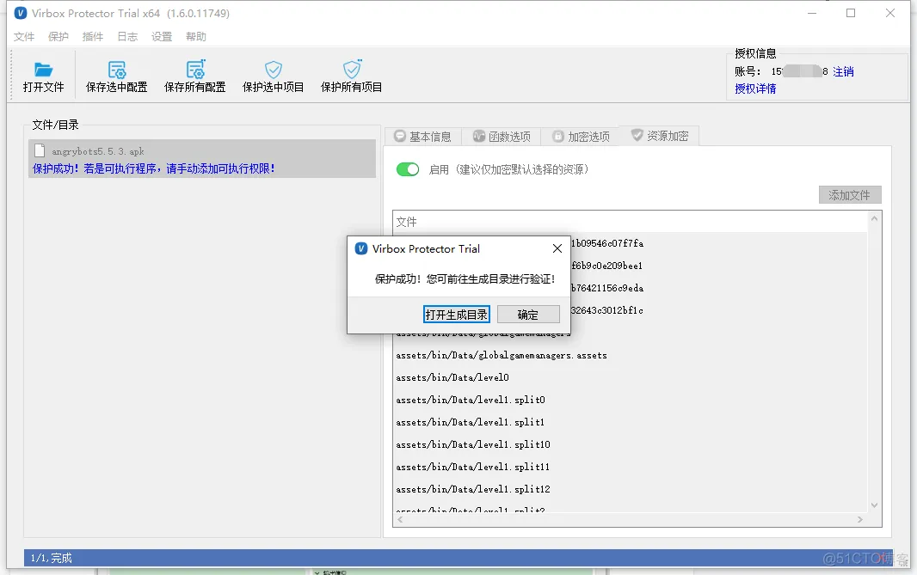
Task: Switch to the 基本信息 tab
Action: coord(423,136)
